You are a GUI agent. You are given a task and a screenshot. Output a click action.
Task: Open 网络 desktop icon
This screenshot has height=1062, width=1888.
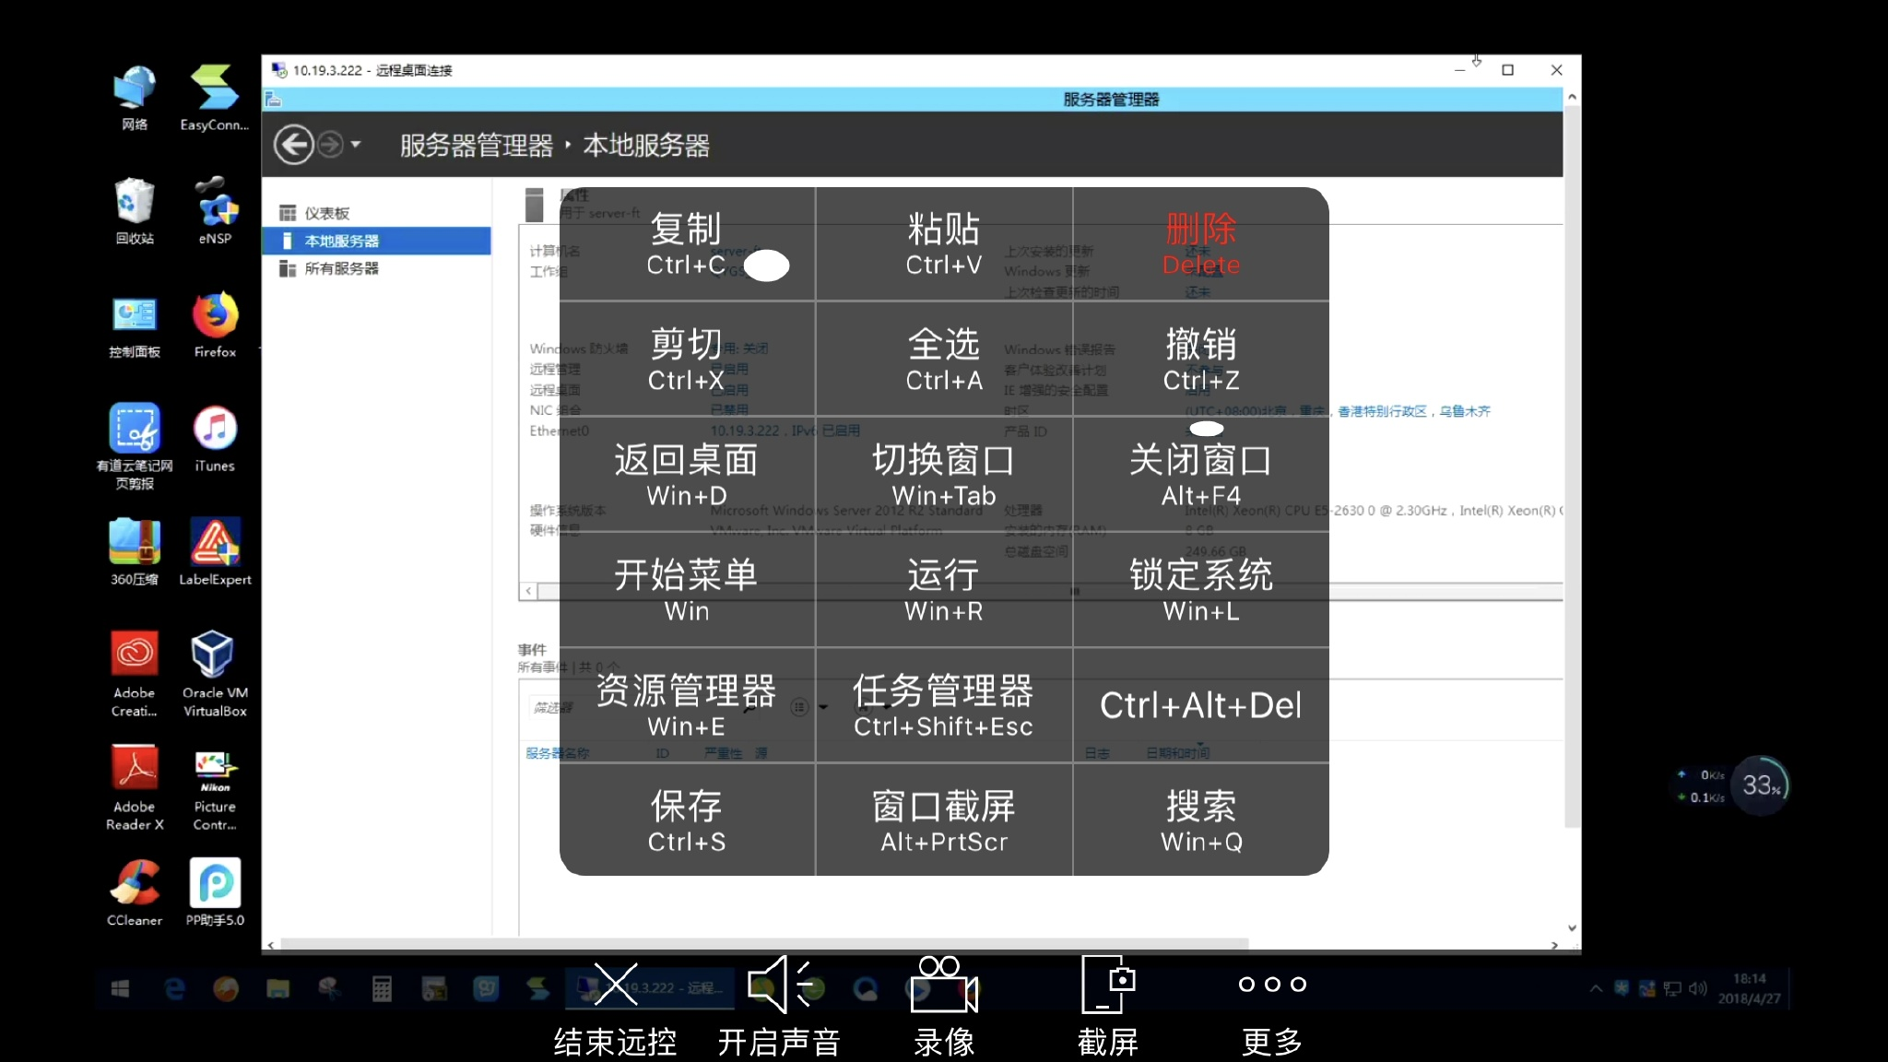pos(135,98)
